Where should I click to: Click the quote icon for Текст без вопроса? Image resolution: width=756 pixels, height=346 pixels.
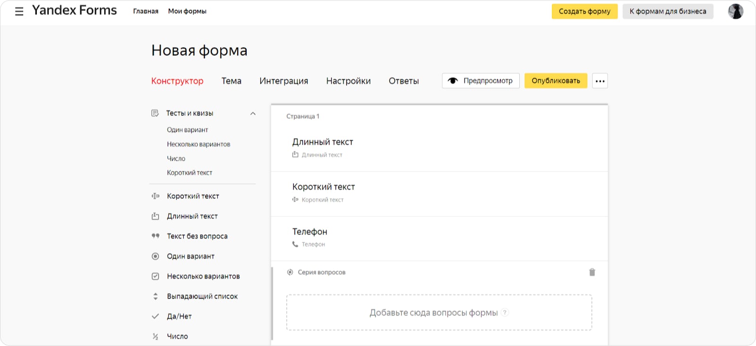(x=155, y=236)
